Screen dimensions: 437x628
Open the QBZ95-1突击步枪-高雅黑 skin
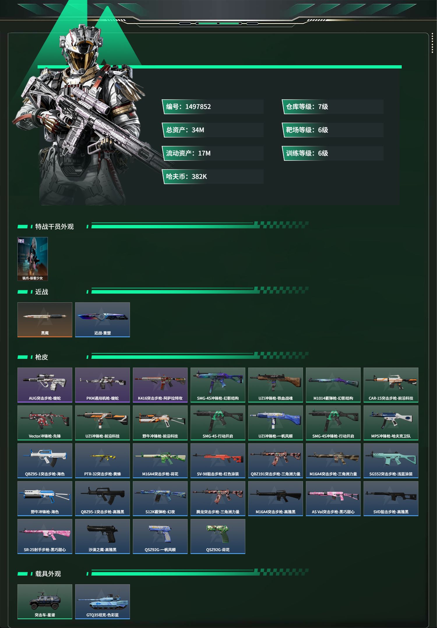(103, 498)
